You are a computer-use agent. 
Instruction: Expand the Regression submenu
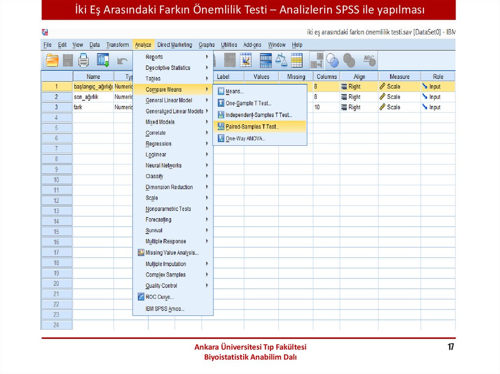pyautogui.click(x=158, y=144)
